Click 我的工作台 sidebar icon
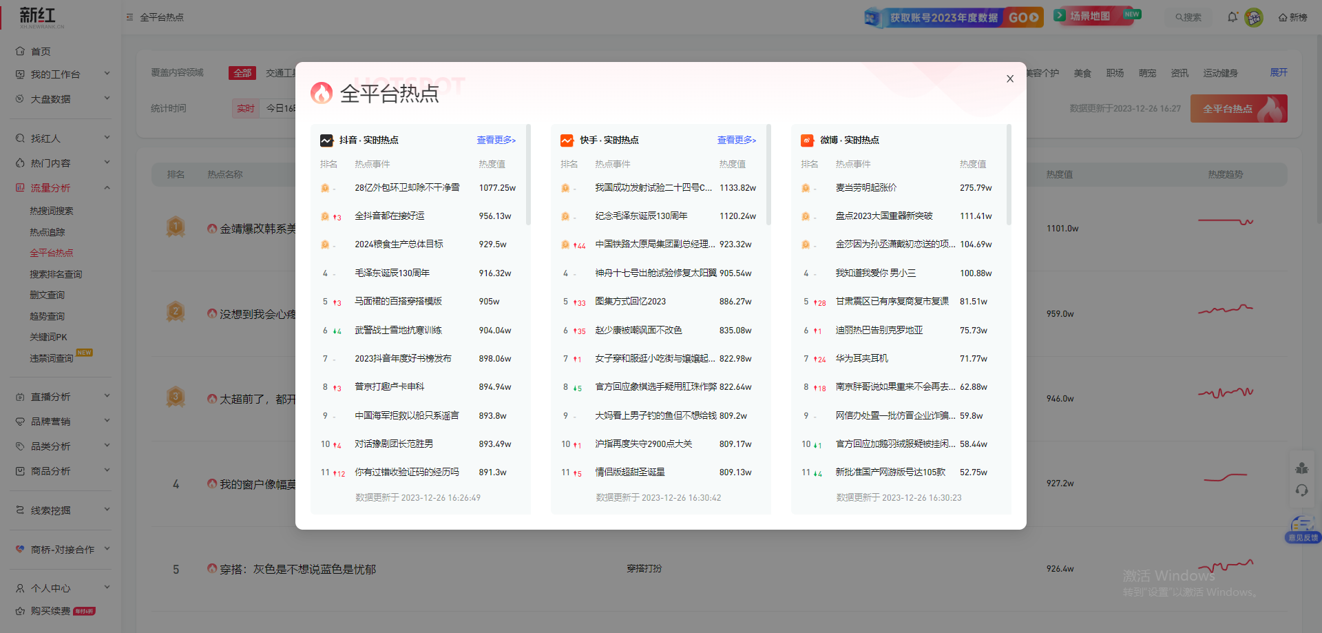This screenshot has height=633, width=1322. click(x=20, y=74)
